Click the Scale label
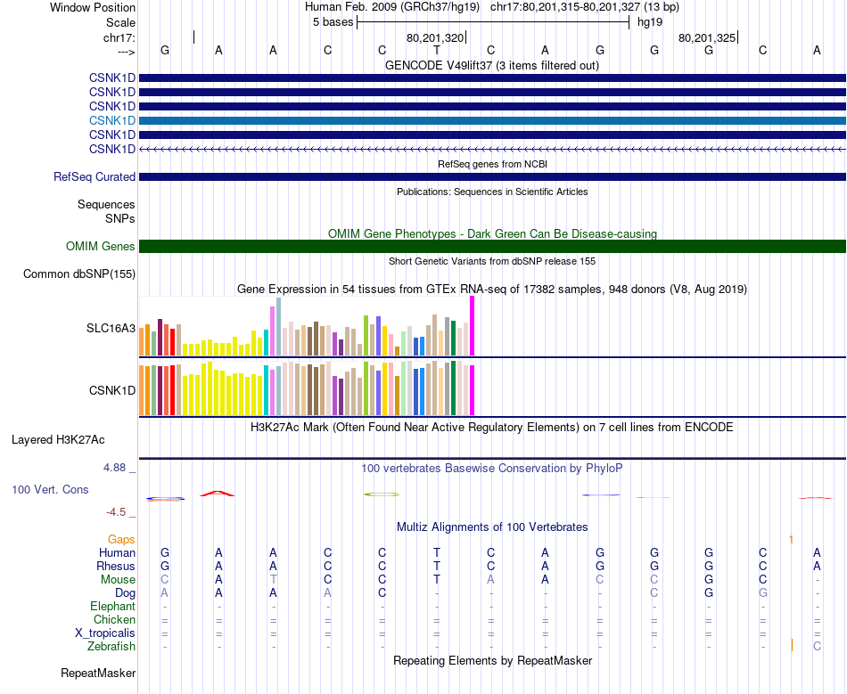The width and height of the screenshot is (847, 694). 121,22
